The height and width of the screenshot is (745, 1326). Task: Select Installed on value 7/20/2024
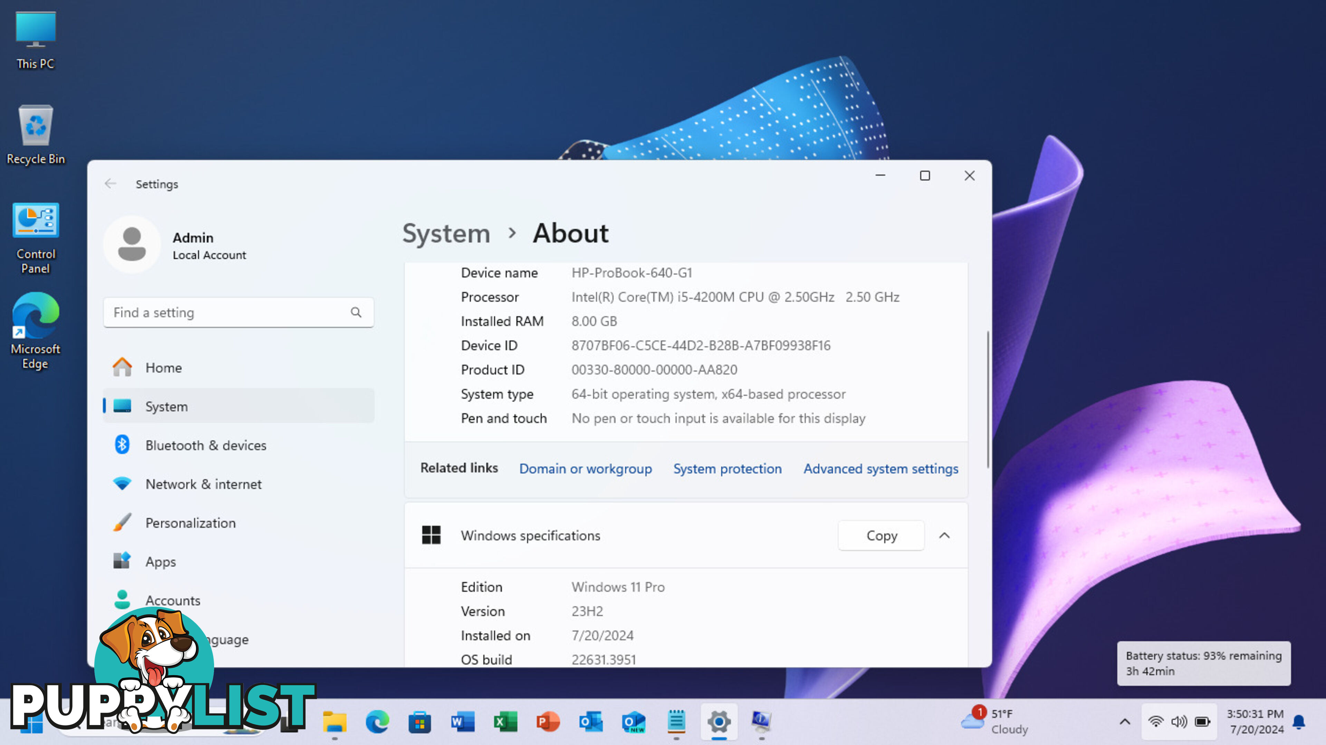coord(602,635)
